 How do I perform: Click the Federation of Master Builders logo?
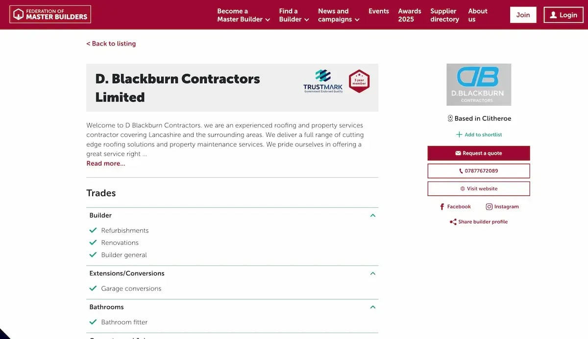[x=50, y=14]
